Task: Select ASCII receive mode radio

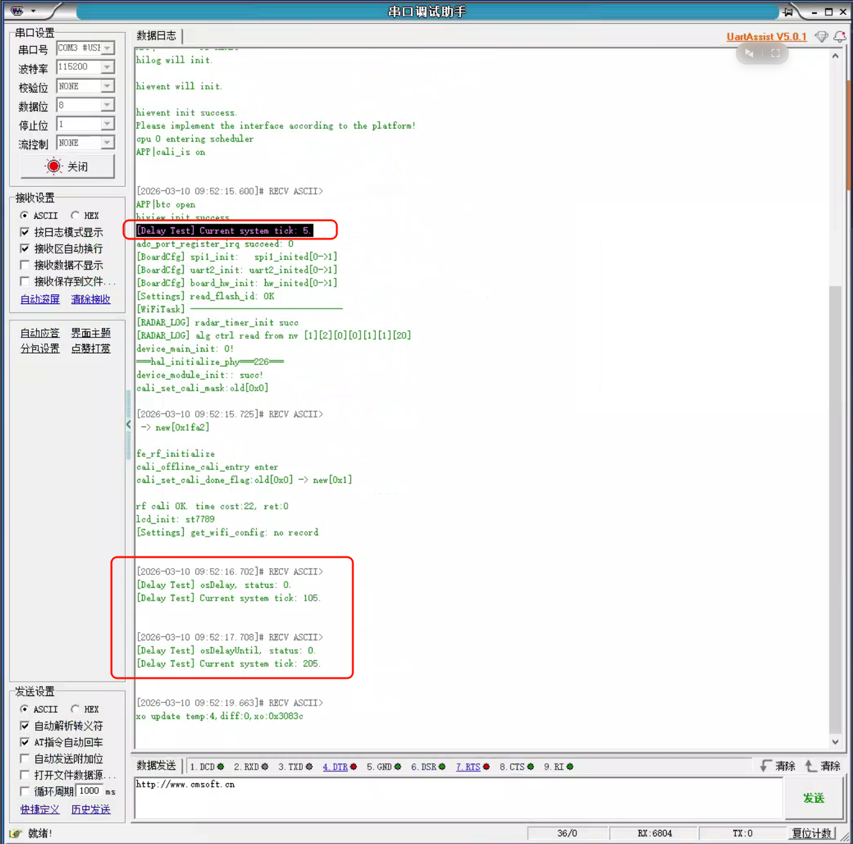Action: click(x=24, y=215)
